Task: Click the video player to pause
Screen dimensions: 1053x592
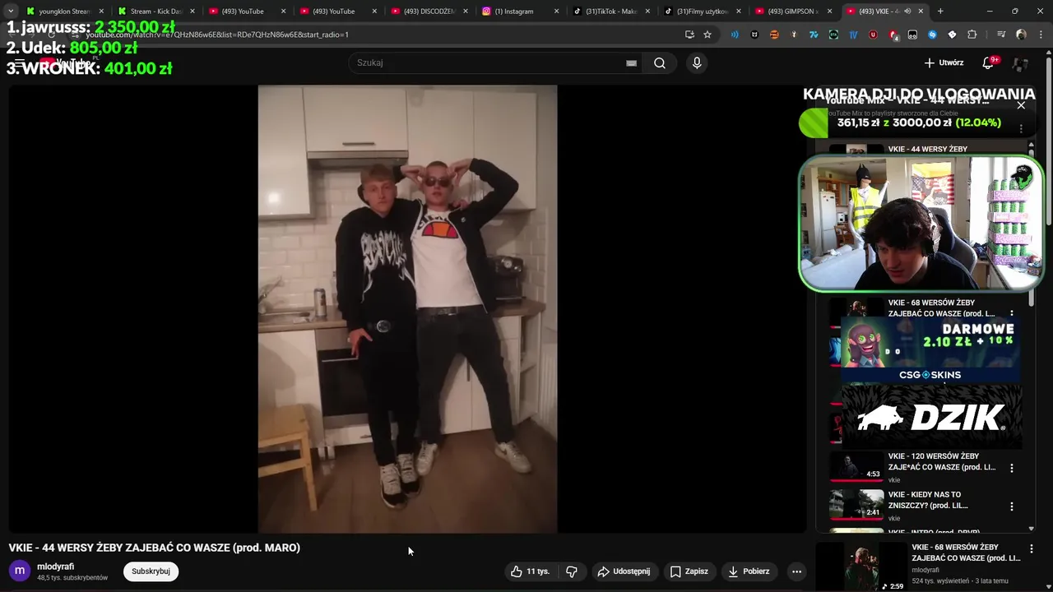Action: click(407, 309)
